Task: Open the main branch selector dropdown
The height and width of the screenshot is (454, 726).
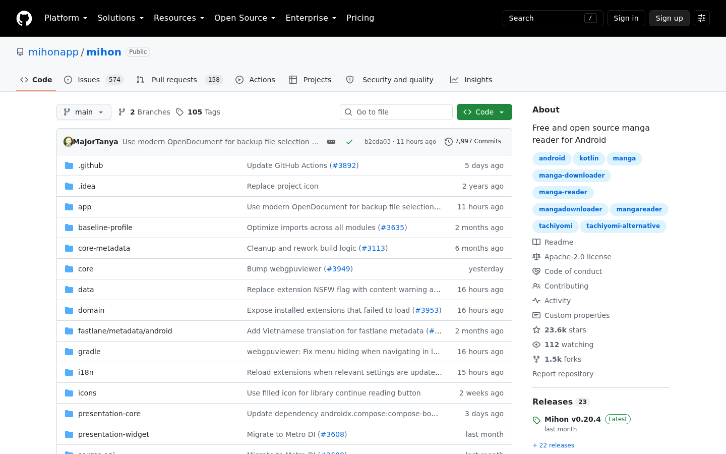Action: [x=84, y=112]
